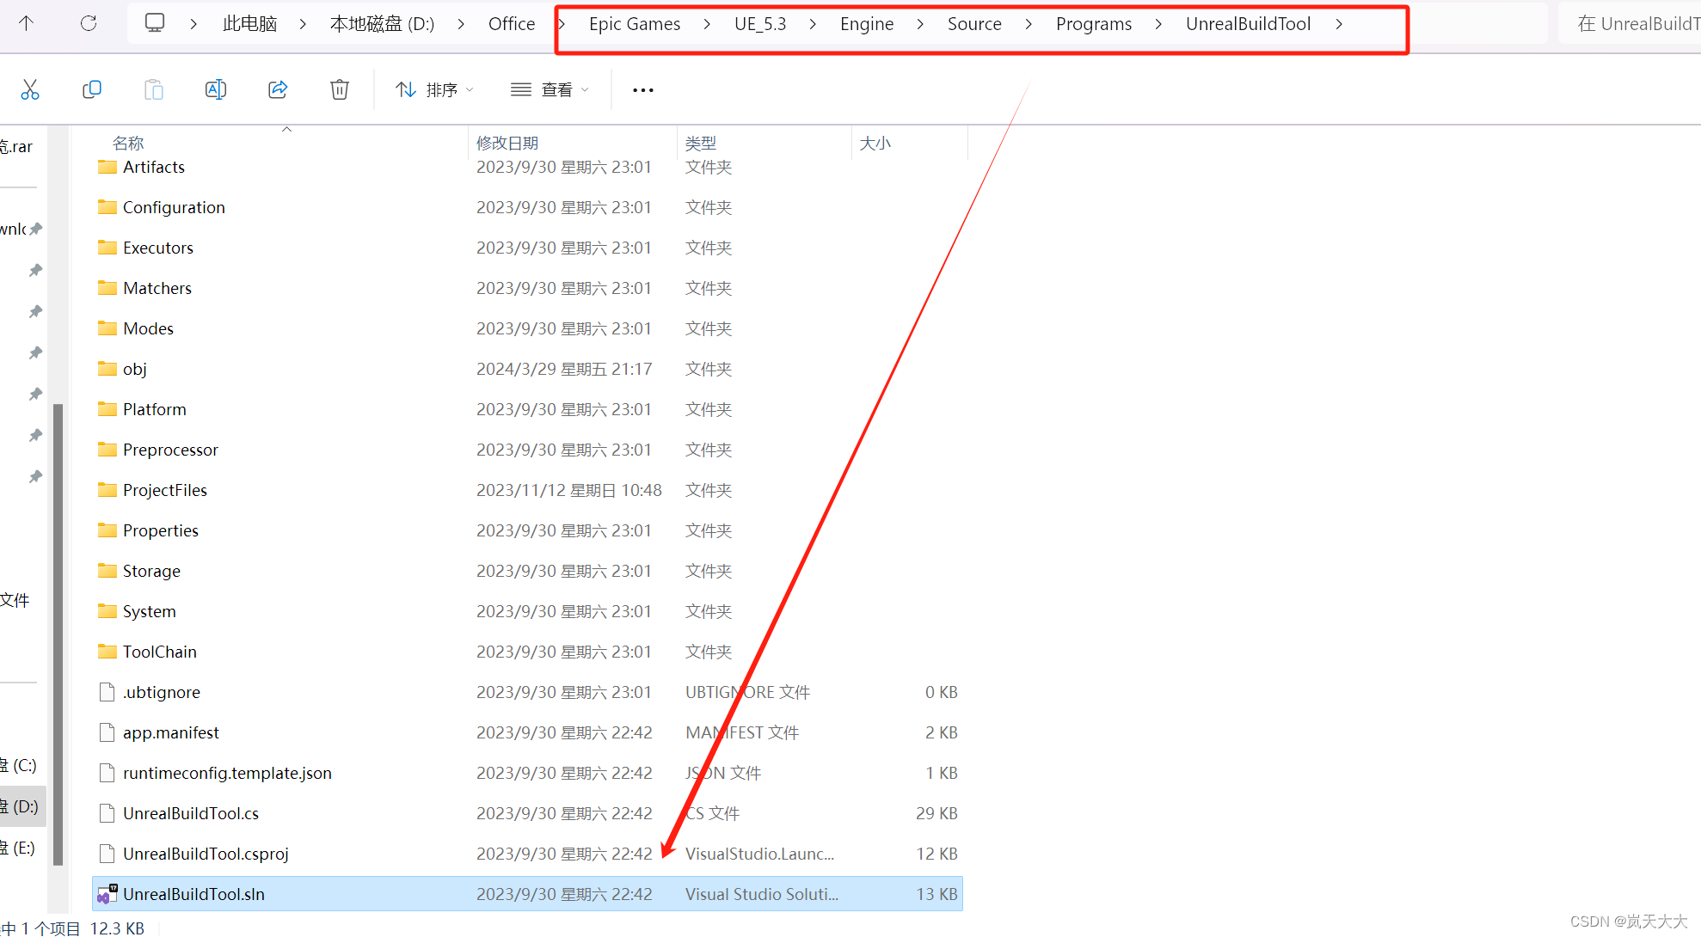Image resolution: width=1701 pixels, height=937 pixels.
Task: Select the Storage folder
Action: pyautogui.click(x=151, y=571)
